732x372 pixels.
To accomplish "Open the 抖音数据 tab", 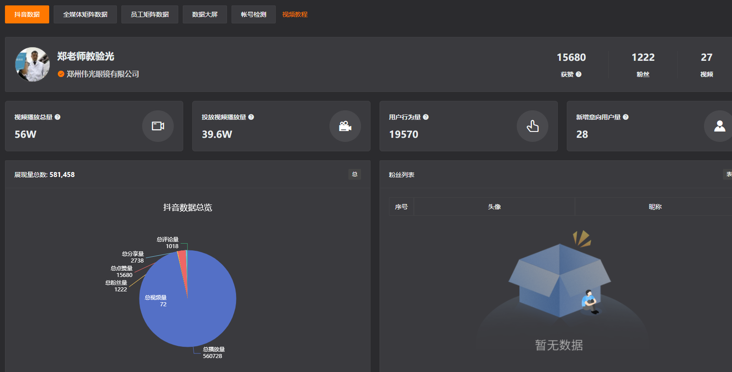I will pos(27,14).
